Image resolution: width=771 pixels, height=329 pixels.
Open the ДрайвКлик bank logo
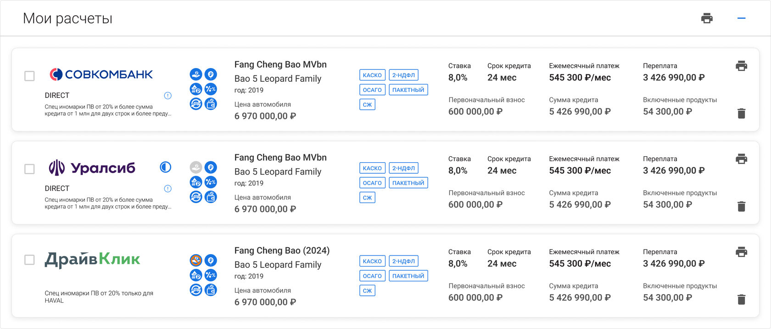coord(92,260)
